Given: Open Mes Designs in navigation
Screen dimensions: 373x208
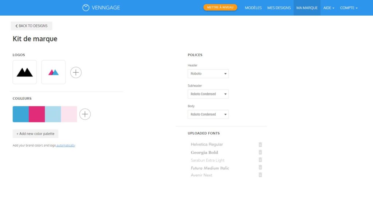Looking at the screenshot, I should [279, 8].
